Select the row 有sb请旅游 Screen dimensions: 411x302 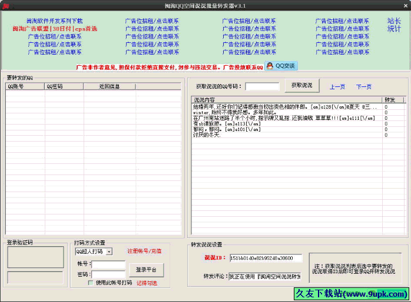click(x=298, y=124)
